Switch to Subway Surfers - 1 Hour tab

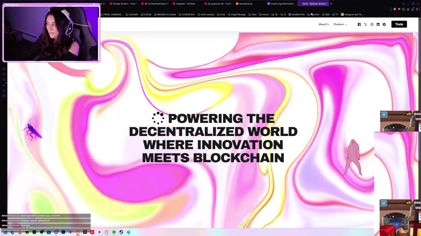[123, 4]
